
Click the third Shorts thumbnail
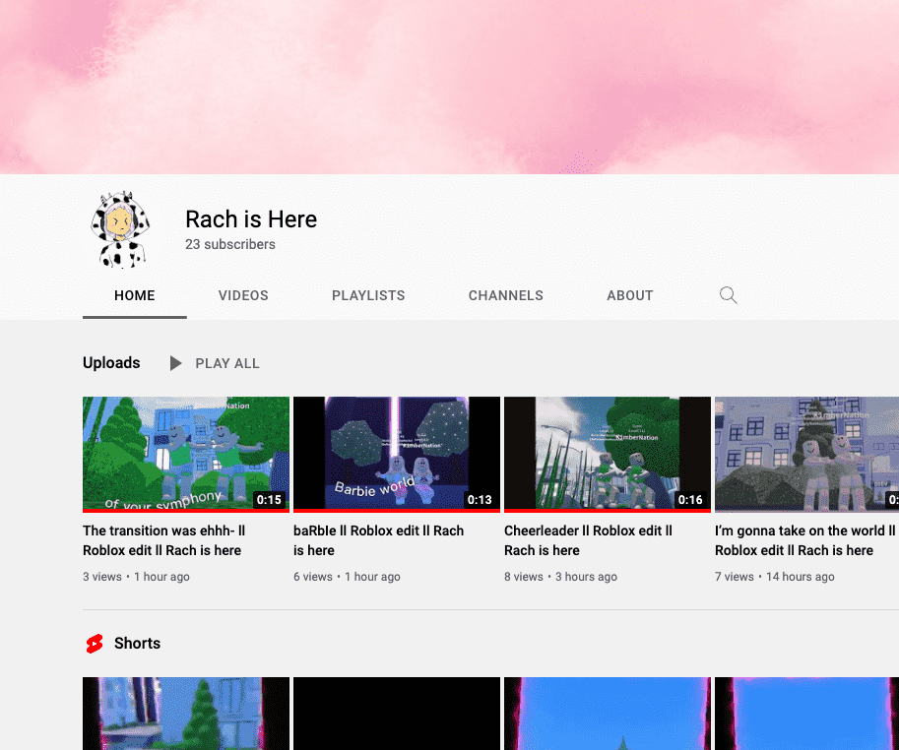tap(608, 714)
